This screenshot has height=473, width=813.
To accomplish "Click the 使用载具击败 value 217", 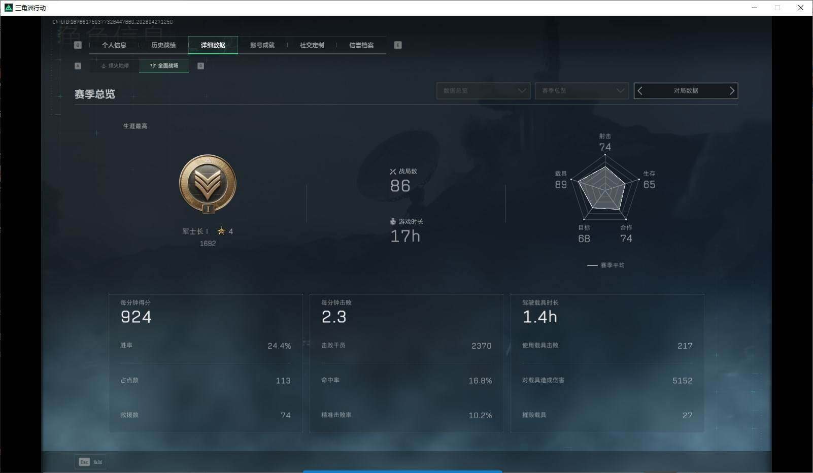I will pyautogui.click(x=685, y=346).
